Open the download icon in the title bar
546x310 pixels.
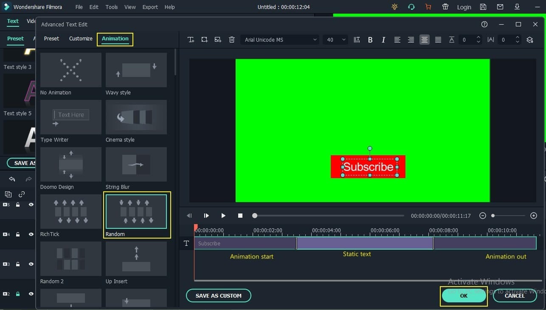517,7
